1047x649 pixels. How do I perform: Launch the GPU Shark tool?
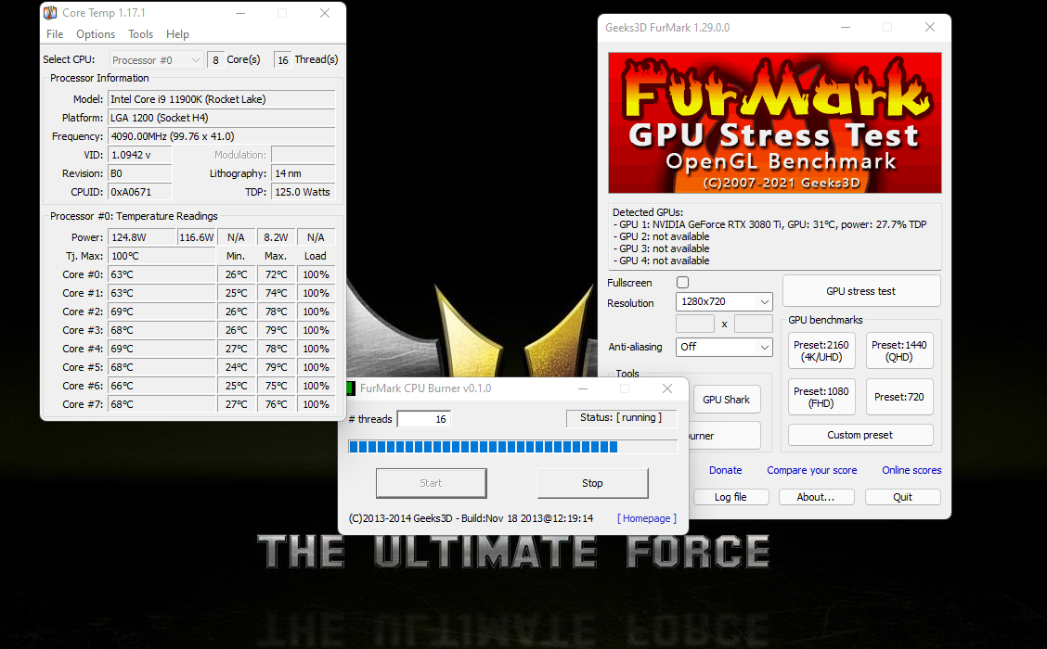pos(726,400)
